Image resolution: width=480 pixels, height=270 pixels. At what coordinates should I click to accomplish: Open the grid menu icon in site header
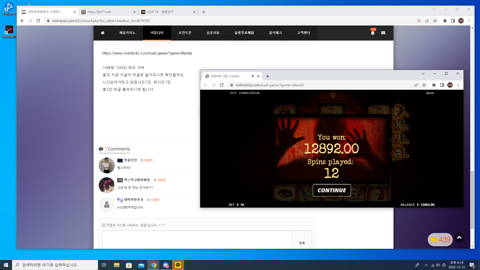[383, 33]
